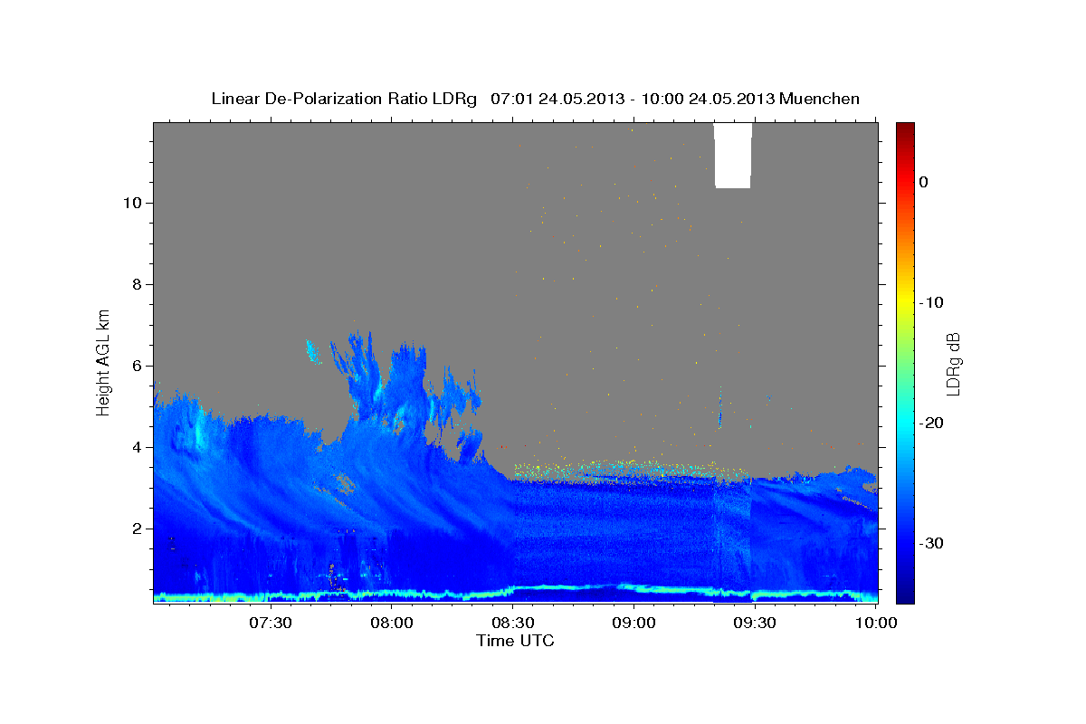Click the 08:00 time tick label

(393, 623)
